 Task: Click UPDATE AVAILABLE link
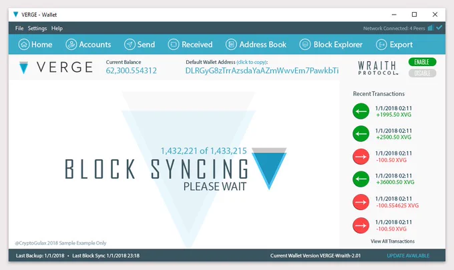tap(408, 256)
